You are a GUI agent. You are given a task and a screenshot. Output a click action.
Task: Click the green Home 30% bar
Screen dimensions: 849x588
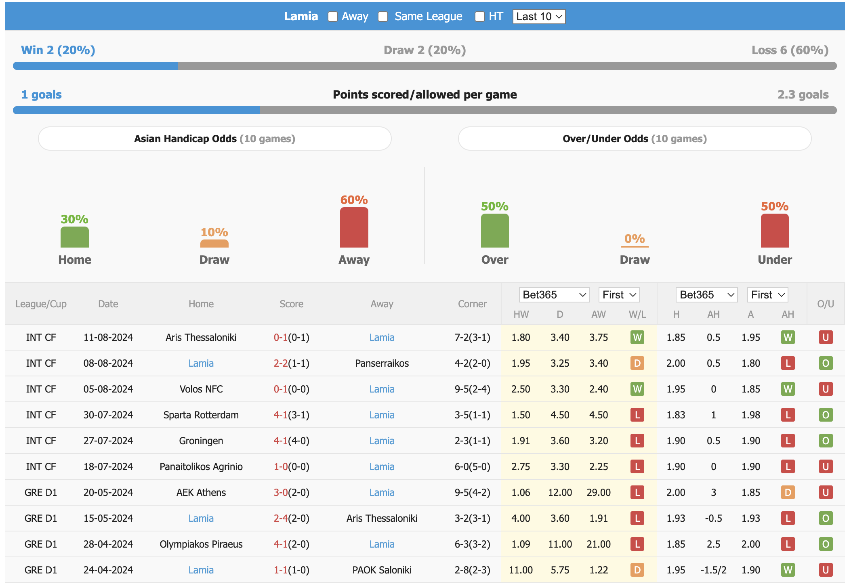point(75,237)
